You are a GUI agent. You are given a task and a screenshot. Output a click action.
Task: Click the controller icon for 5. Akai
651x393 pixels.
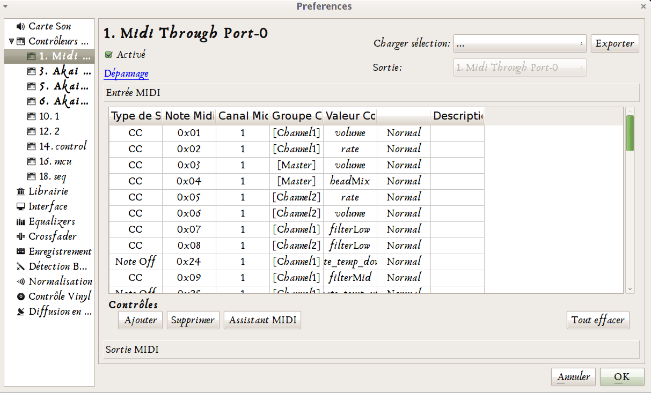(31, 86)
